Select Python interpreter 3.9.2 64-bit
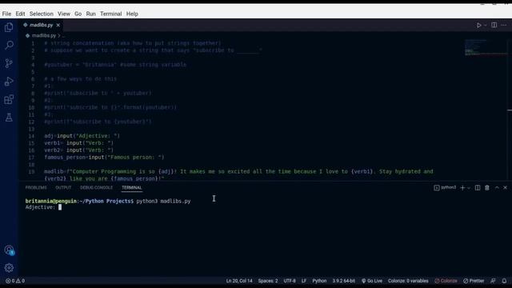The height and width of the screenshot is (288, 512). pyautogui.click(x=343, y=281)
